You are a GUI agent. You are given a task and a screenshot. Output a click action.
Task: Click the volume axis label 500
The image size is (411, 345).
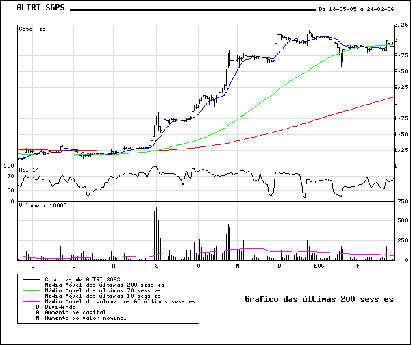[x=403, y=220]
